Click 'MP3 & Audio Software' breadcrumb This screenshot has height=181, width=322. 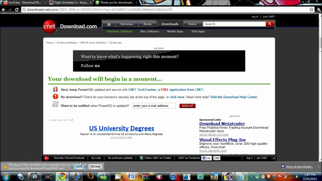point(93,43)
